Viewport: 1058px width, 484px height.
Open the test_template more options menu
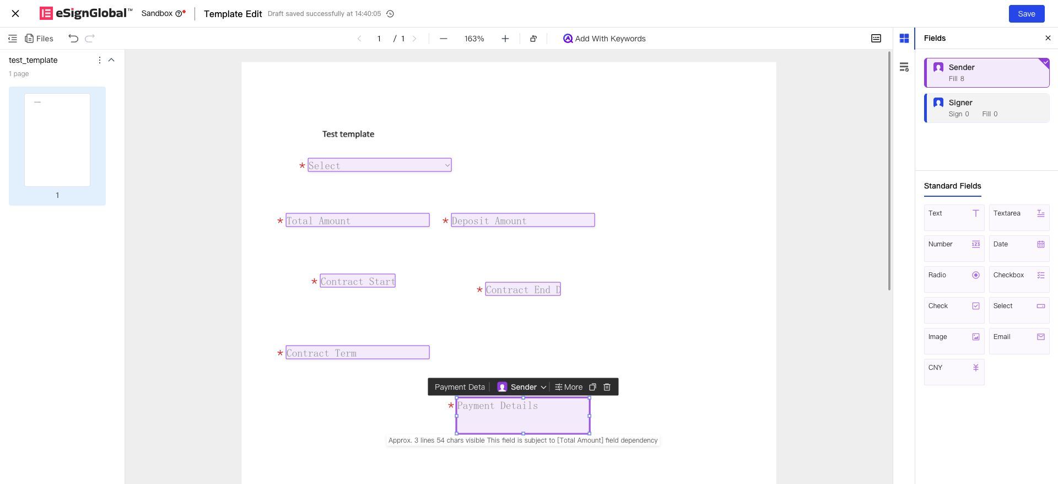coord(100,60)
